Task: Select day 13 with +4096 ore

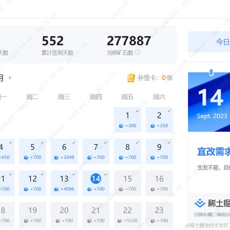Action: pos(64,183)
